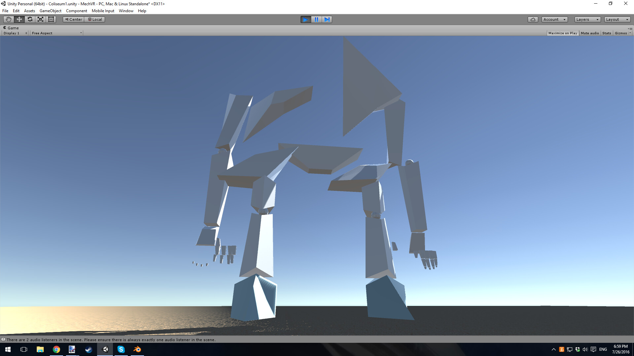Open the Layout dropdown
Screen dimensions: 634x356
pos(617,19)
